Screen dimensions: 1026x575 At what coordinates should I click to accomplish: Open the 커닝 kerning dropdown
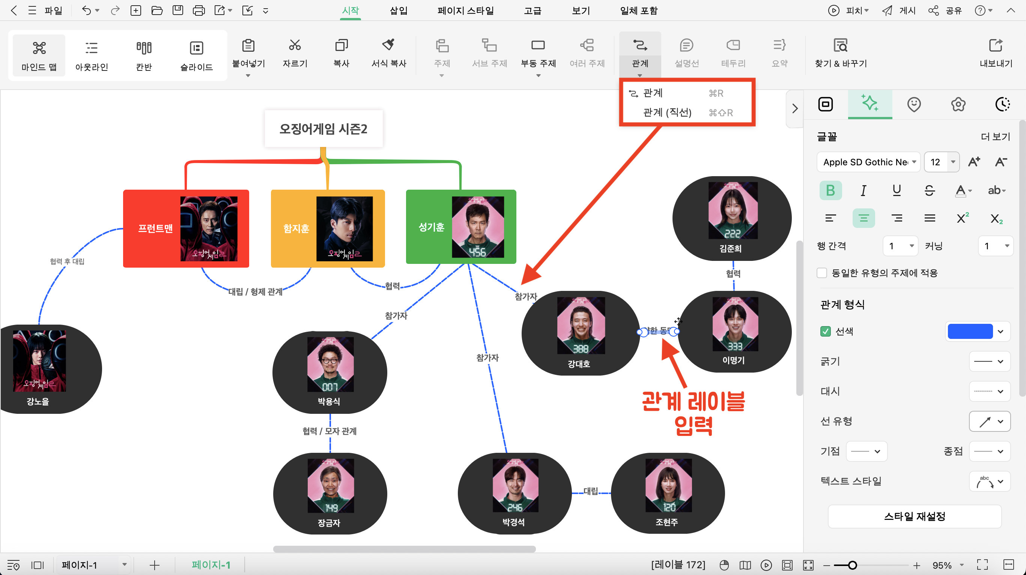pyautogui.click(x=996, y=246)
